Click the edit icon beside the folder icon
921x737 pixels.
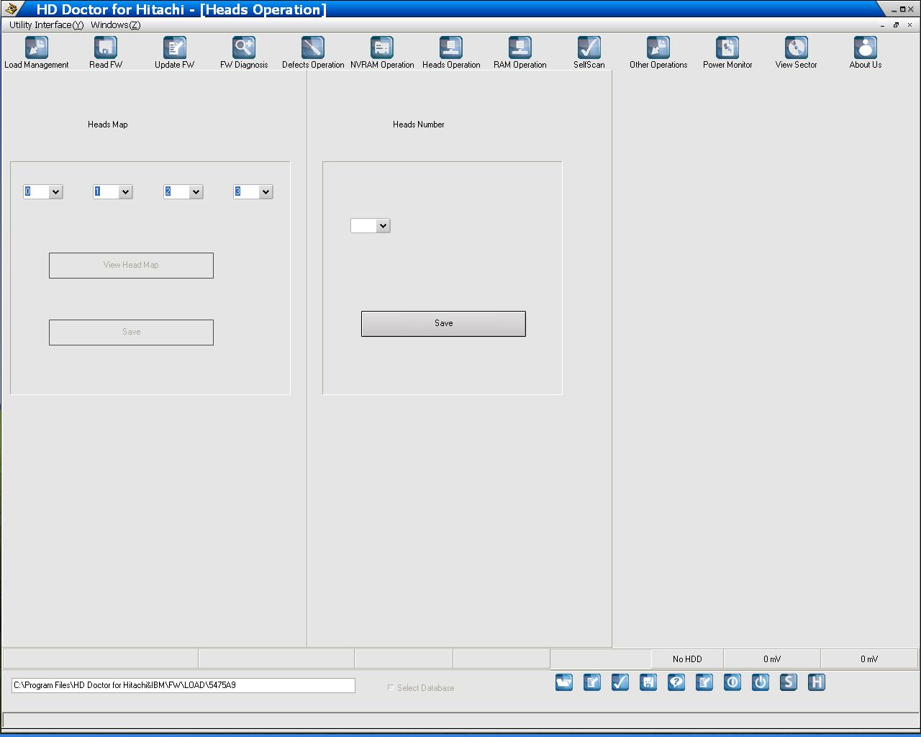click(x=592, y=682)
